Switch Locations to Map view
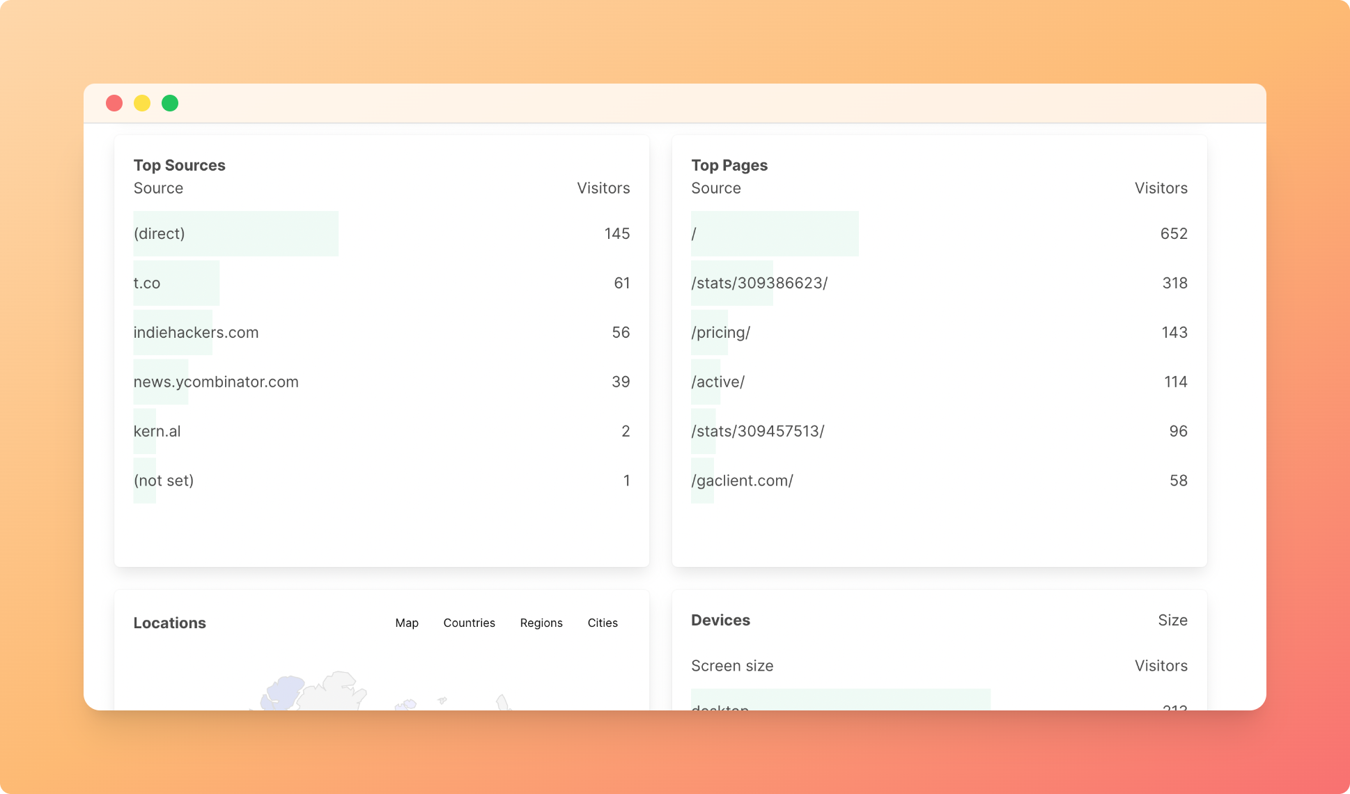 pos(407,623)
